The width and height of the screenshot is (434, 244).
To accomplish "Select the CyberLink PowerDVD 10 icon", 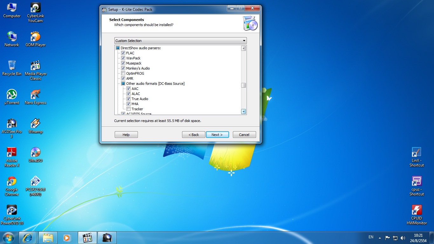I will pyautogui.click(x=12, y=215).
